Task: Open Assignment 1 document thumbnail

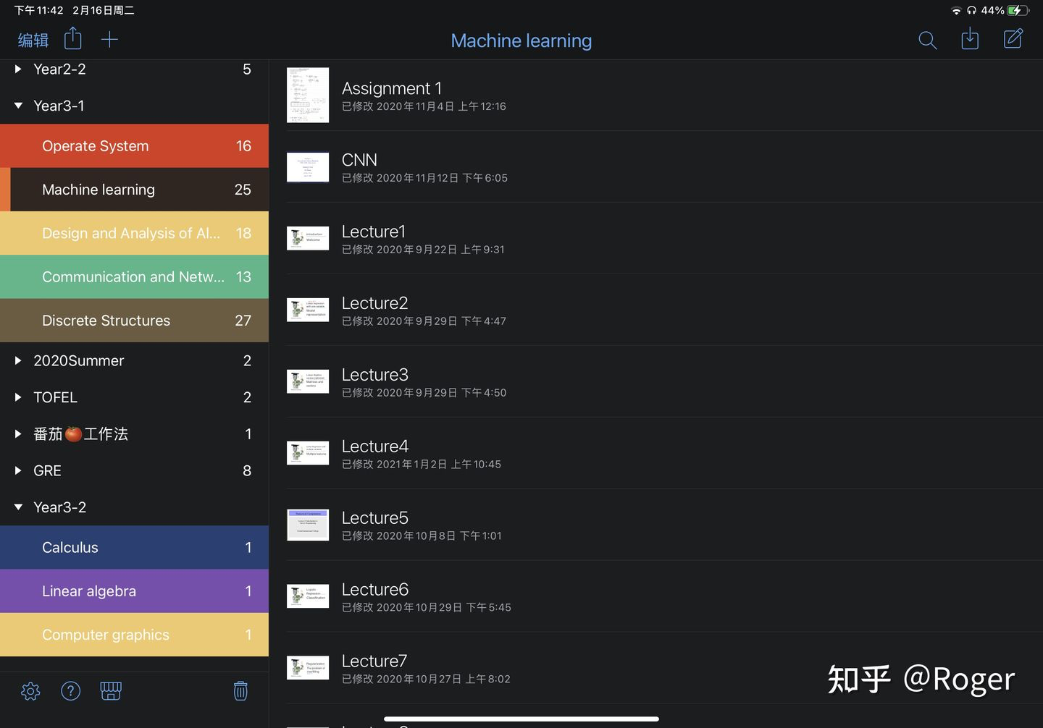Action: coord(308,96)
